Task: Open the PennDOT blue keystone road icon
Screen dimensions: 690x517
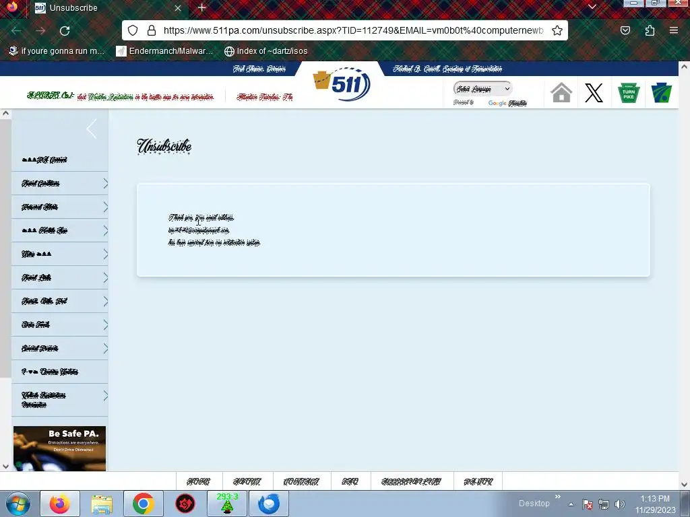Action: [662, 93]
